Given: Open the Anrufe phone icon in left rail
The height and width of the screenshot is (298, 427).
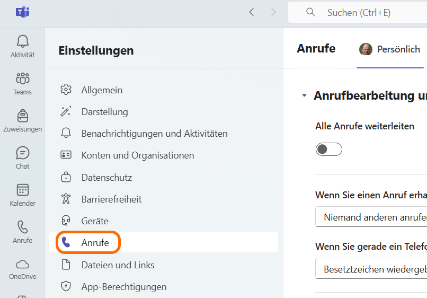Looking at the screenshot, I should click(22, 232).
